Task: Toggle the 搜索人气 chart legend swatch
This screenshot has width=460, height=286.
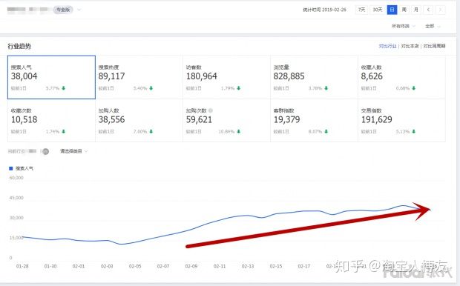Action: pos(11,168)
